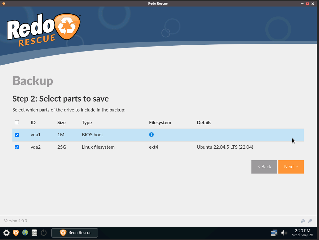
Task: Click the 'ext4' filesystem cell
Action: point(153,147)
